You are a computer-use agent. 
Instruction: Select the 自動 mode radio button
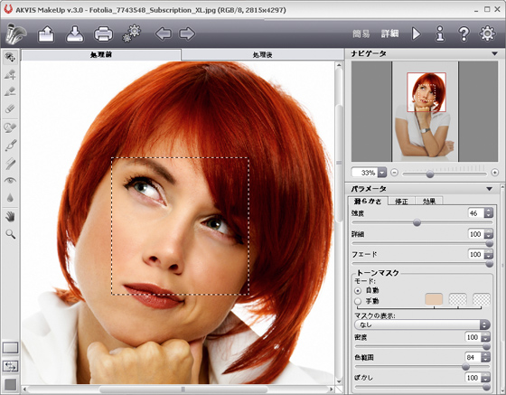358,290
